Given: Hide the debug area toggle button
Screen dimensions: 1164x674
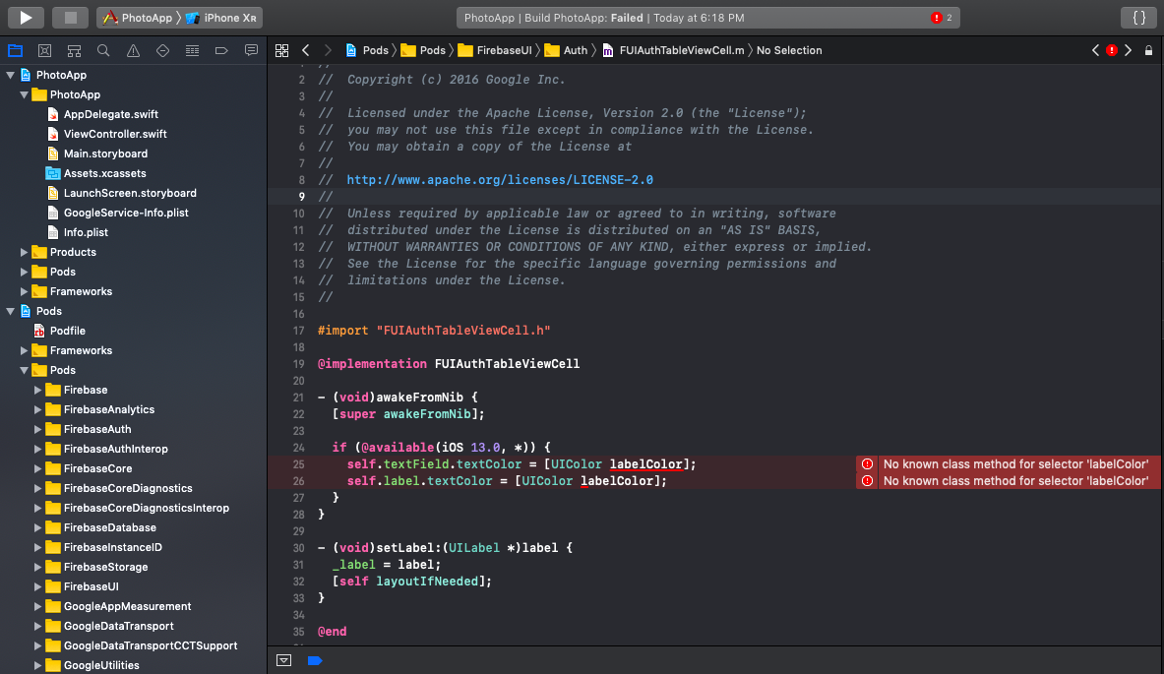Looking at the screenshot, I should click(x=284, y=660).
